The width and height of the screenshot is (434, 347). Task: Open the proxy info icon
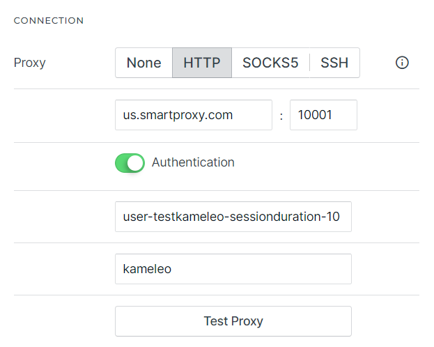(402, 63)
